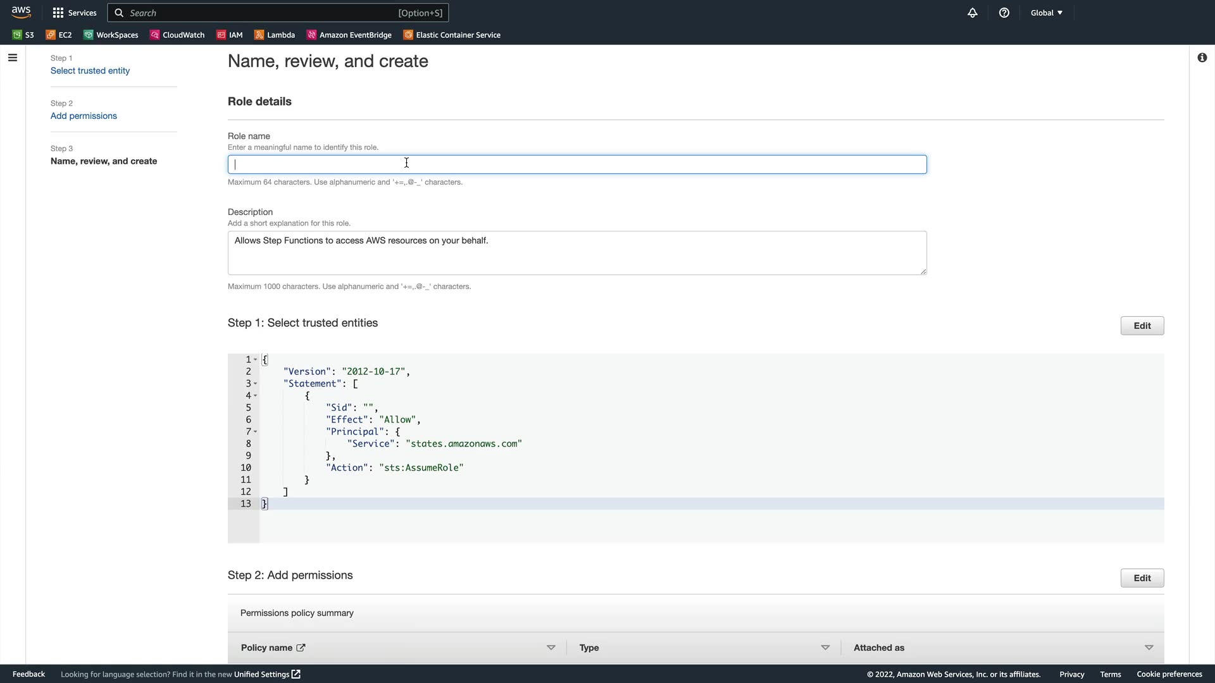Collapse the Principal block fold arrow

point(256,432)
